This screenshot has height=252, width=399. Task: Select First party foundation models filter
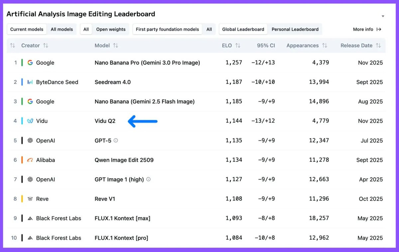click(167, 29)
